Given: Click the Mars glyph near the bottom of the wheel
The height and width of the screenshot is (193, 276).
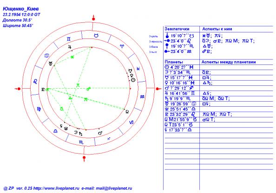Looking at the screenshot, I should (100, 133).
